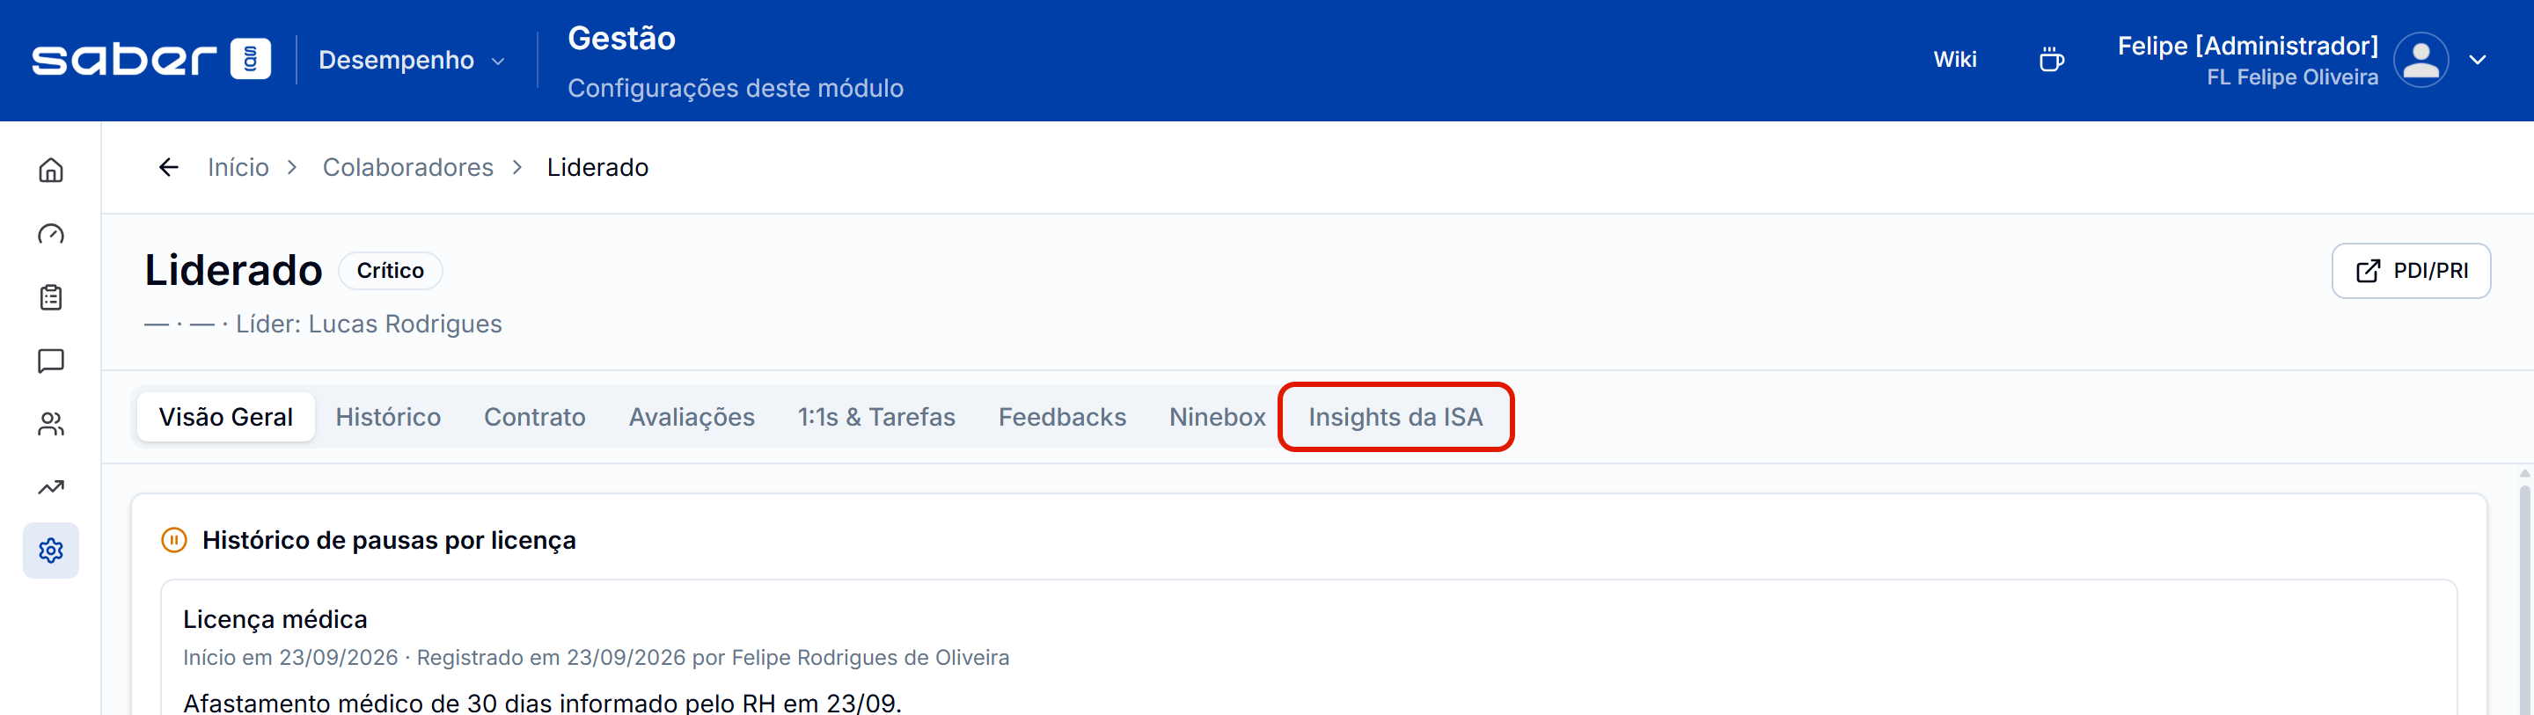Go to the Ninebox tab
The width and height of the screenshot is (2534, 715).
click(x=1217, y=417)
